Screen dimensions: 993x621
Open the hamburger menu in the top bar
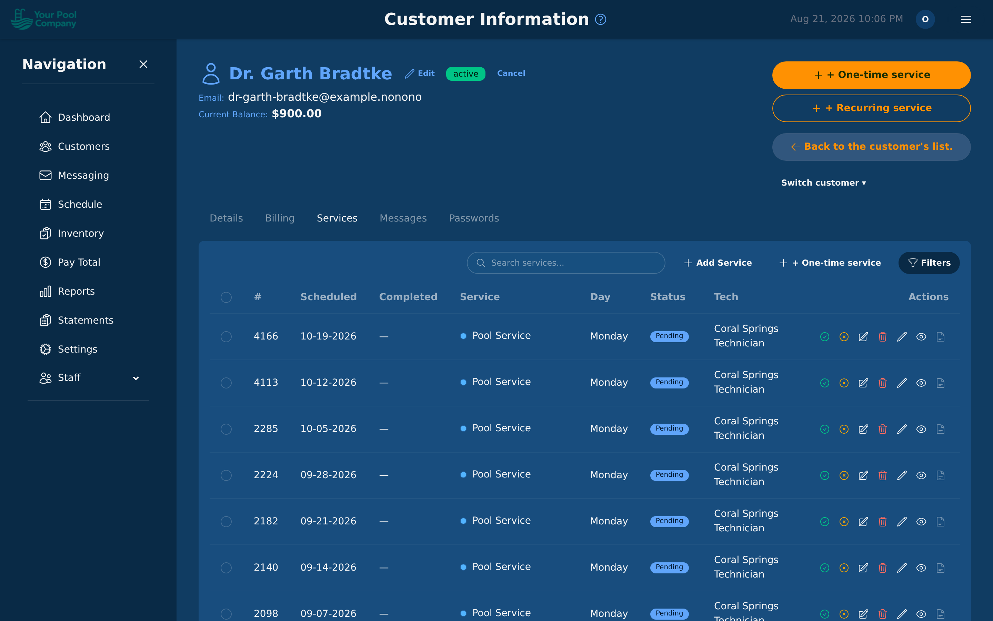[x=965, y=19]
